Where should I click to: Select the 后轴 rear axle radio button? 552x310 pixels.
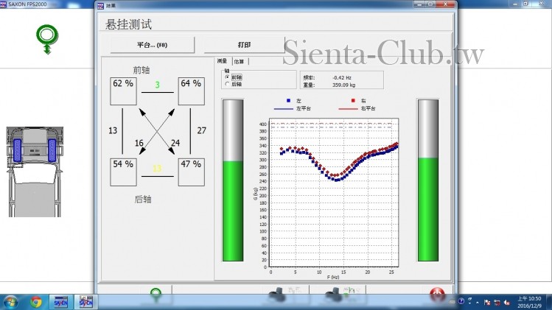227,84
